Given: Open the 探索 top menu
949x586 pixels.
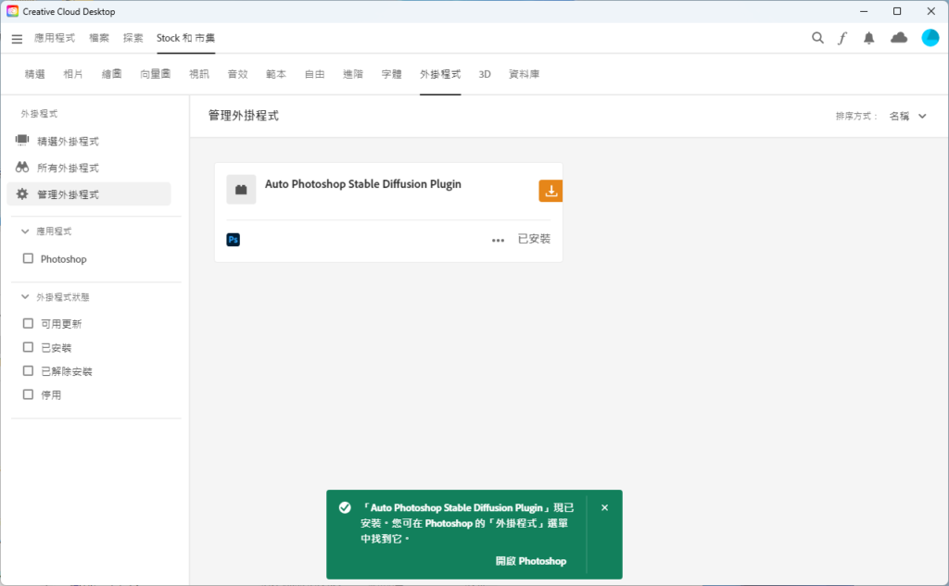Looking at the screenshot, I should [x=133, y=38].
